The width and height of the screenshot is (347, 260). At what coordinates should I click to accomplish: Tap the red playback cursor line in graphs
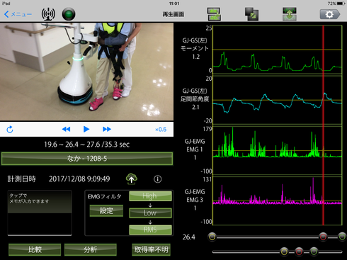click(x=323, y=125)
